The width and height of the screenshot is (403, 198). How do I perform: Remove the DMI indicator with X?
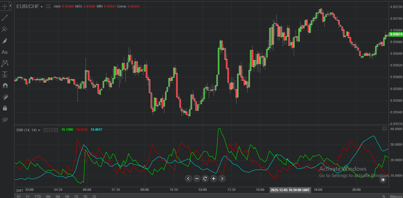pyautogui.click(x=55, y=130)
